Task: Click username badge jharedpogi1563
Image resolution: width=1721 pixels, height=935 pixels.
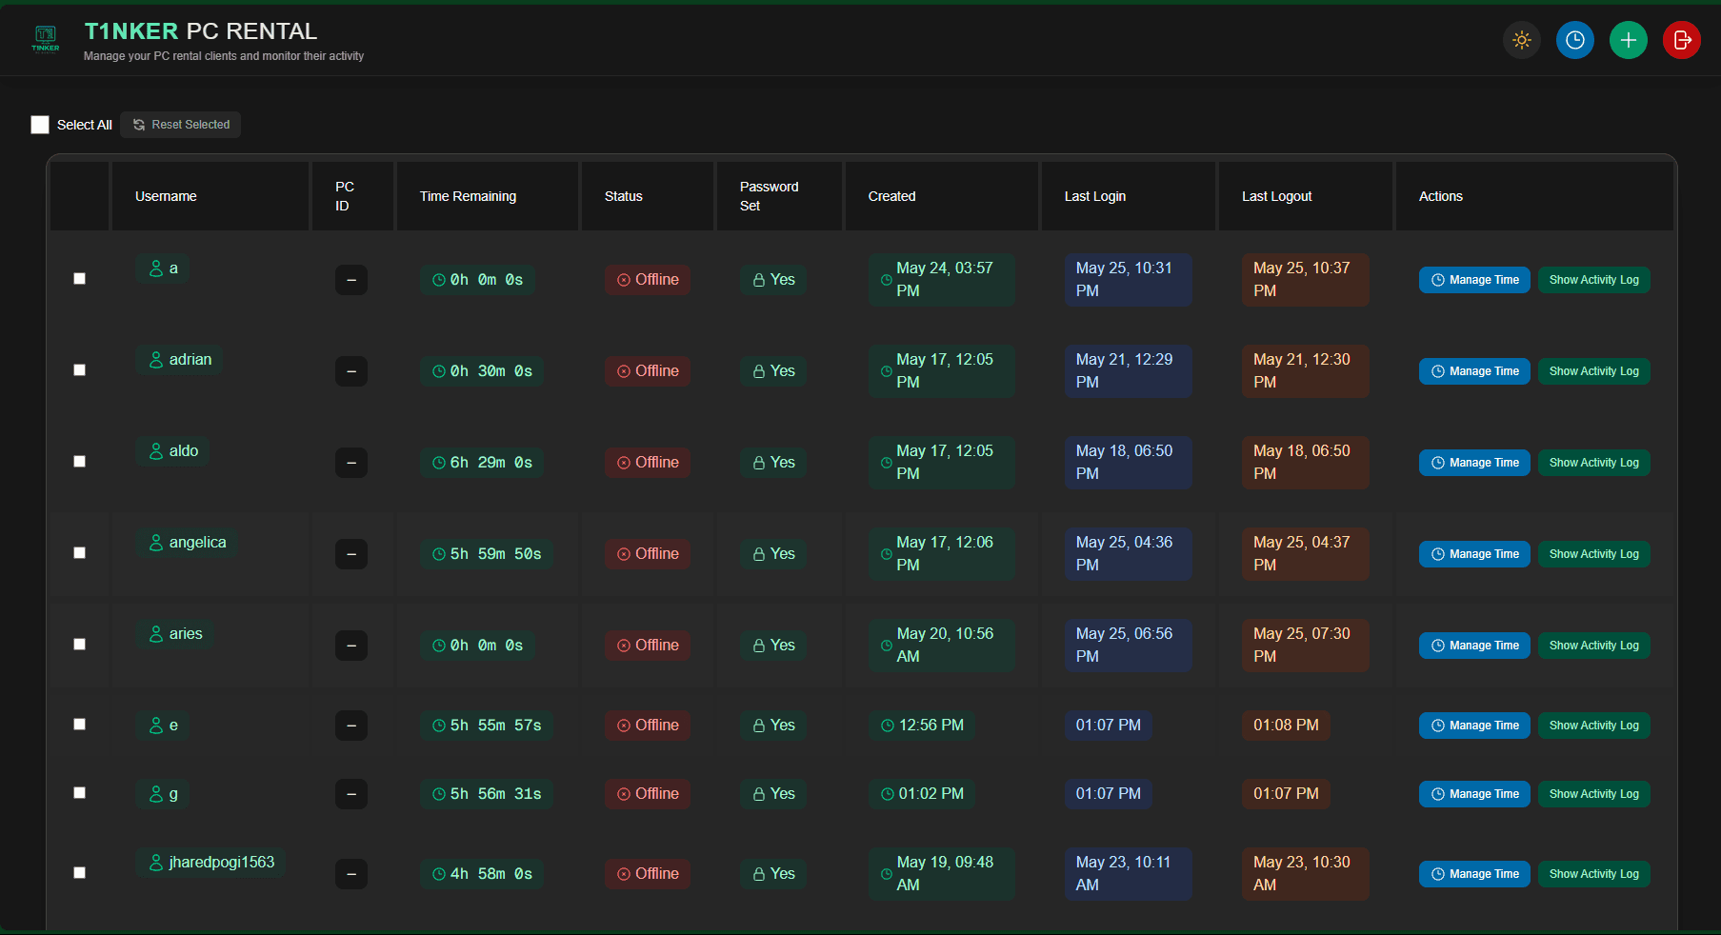Action: pos(210,863)
